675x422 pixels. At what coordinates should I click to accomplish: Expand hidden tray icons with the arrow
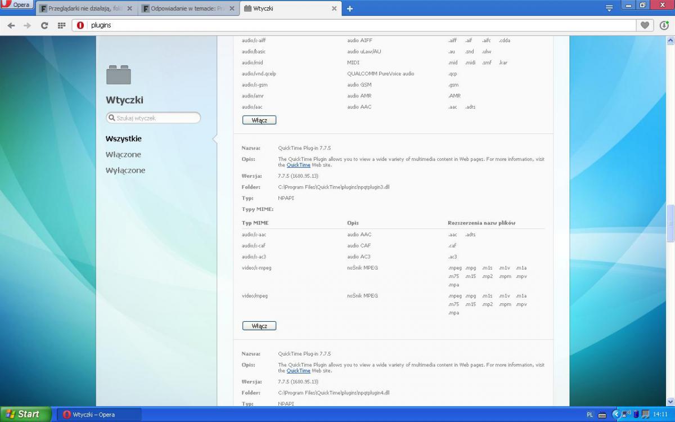pos(616,415)
